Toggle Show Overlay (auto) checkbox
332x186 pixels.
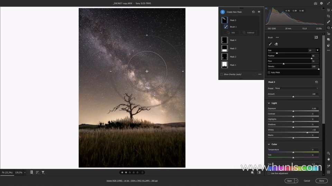pyautogui.click(x=222, y=74)
